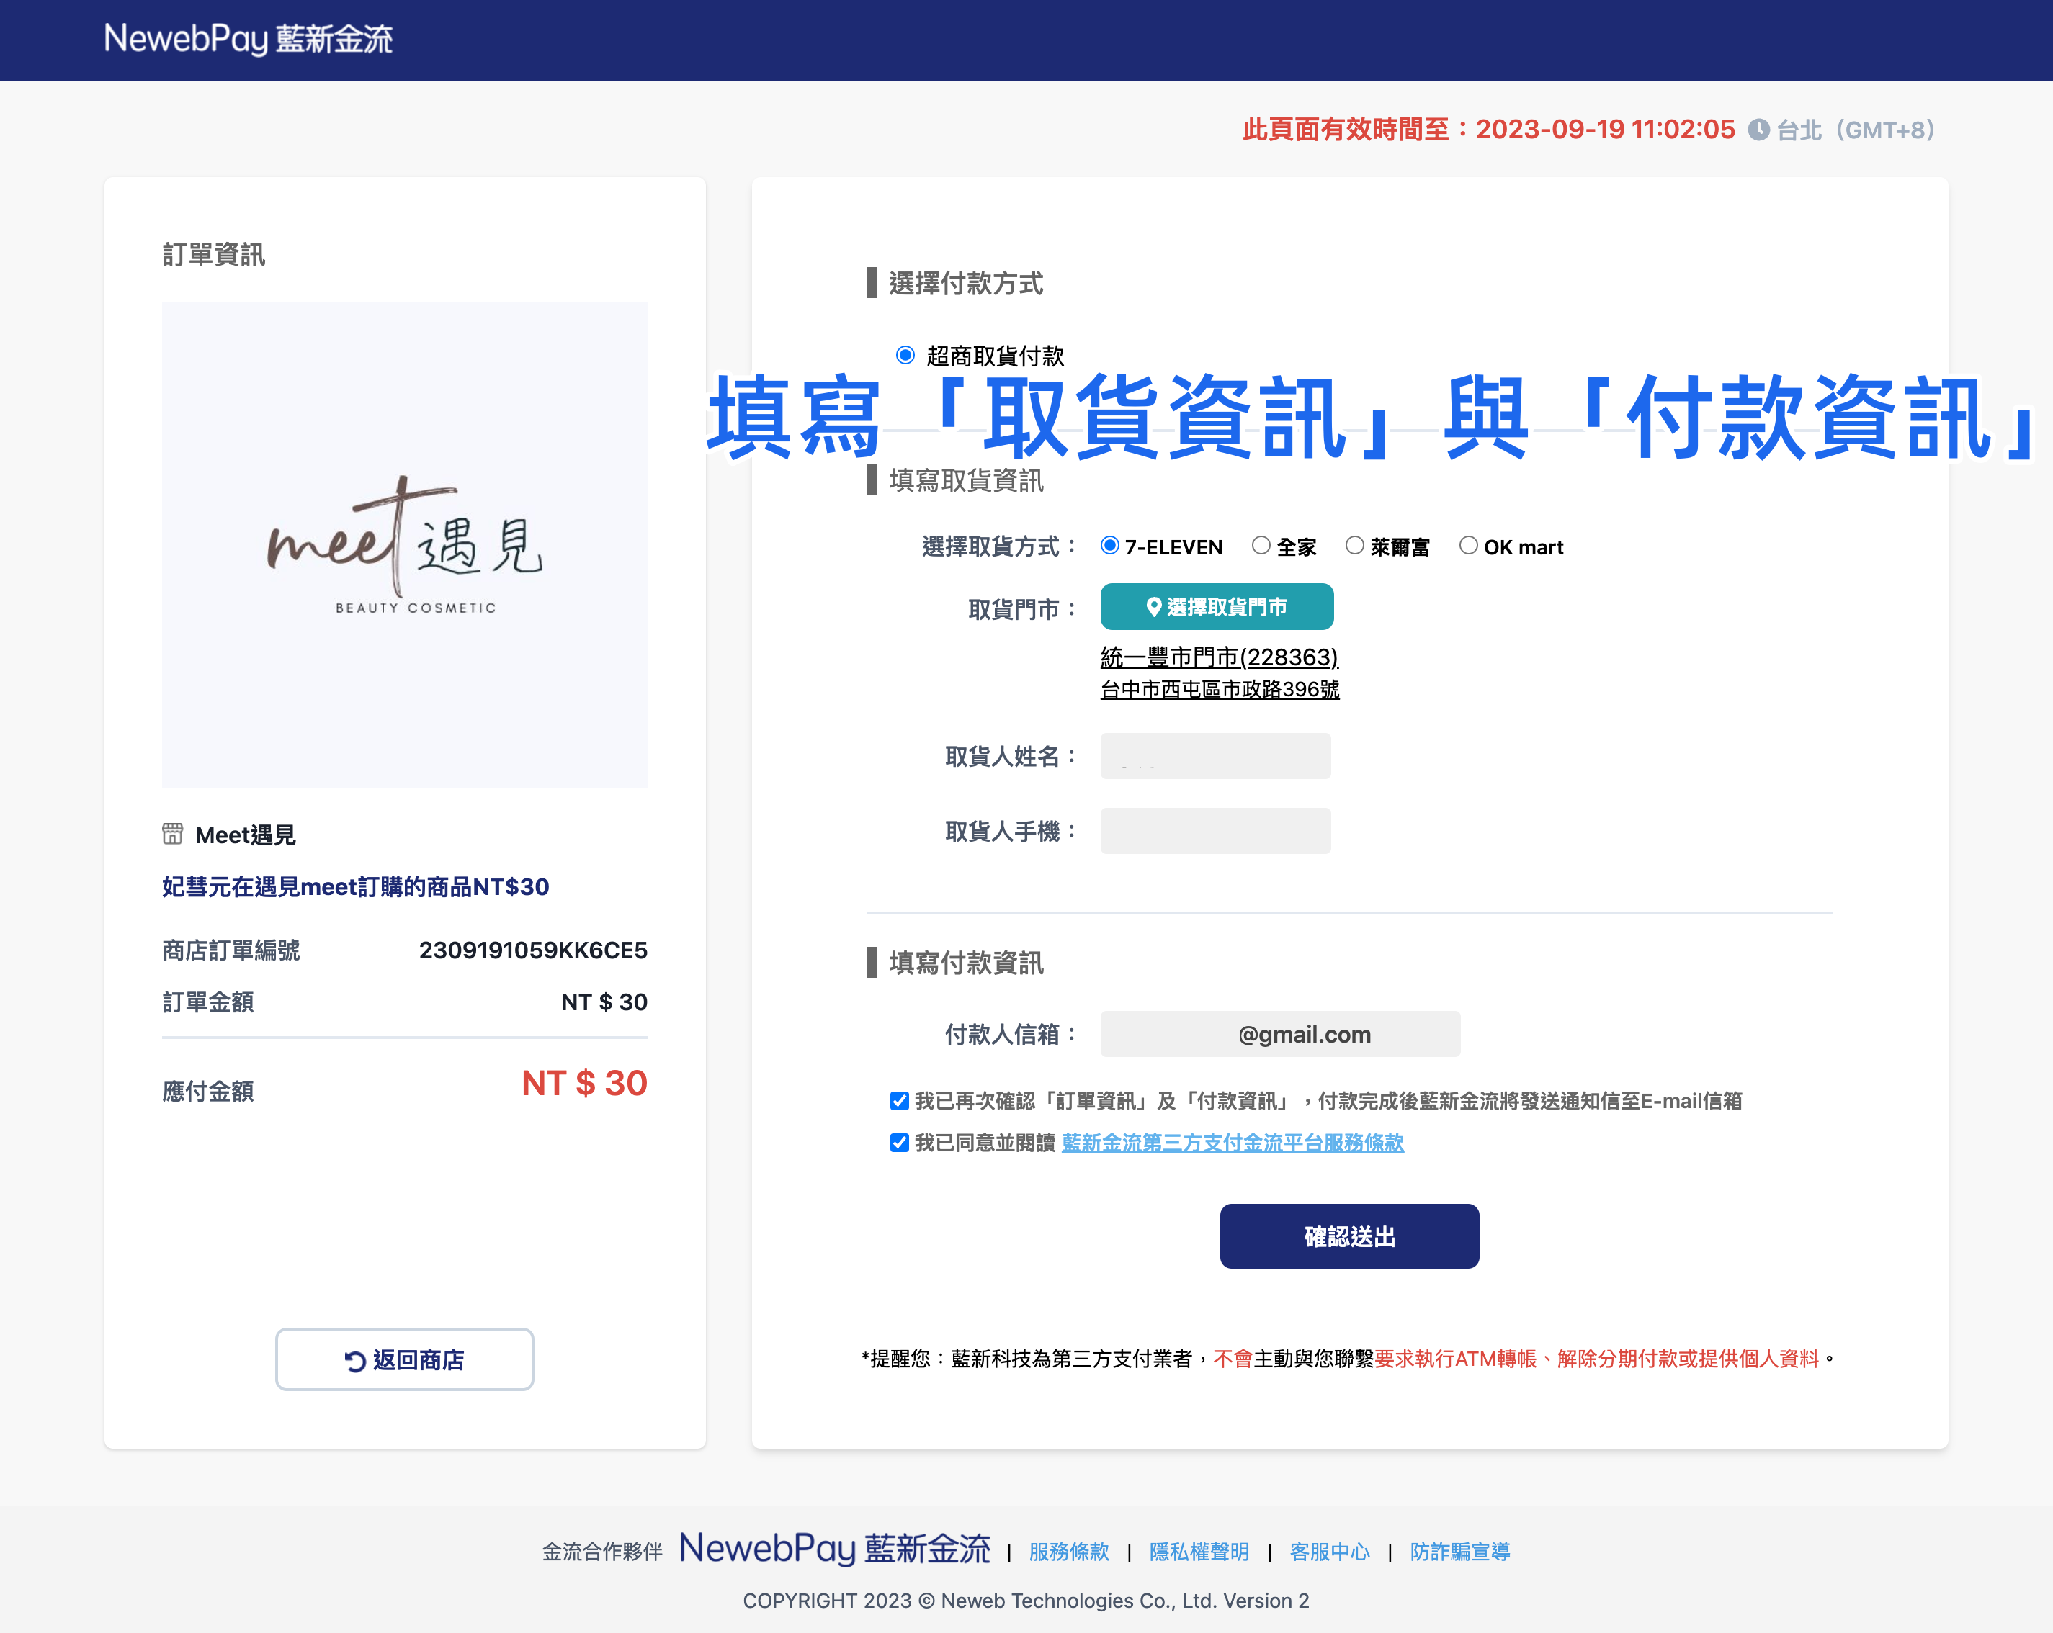Viewport: 2053px width, 1633px height.
Task: Open the 選擇取貨門市 store picker
Action: 1217,606
